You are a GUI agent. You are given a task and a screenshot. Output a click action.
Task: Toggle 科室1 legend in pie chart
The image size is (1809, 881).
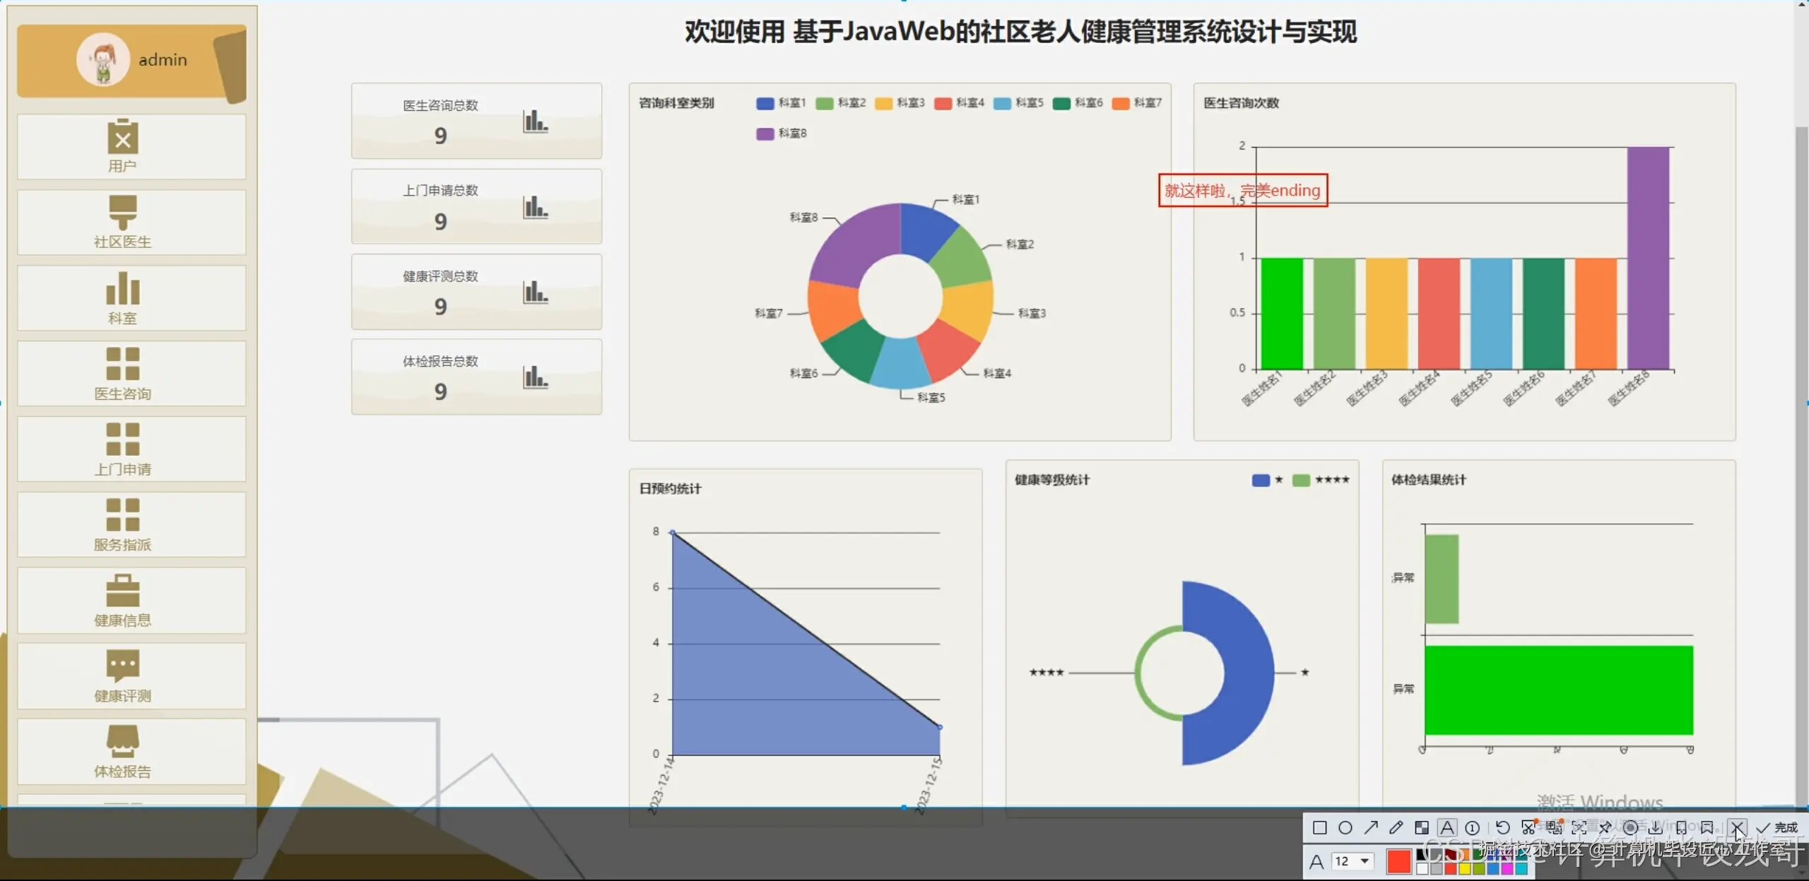[780, 103]
